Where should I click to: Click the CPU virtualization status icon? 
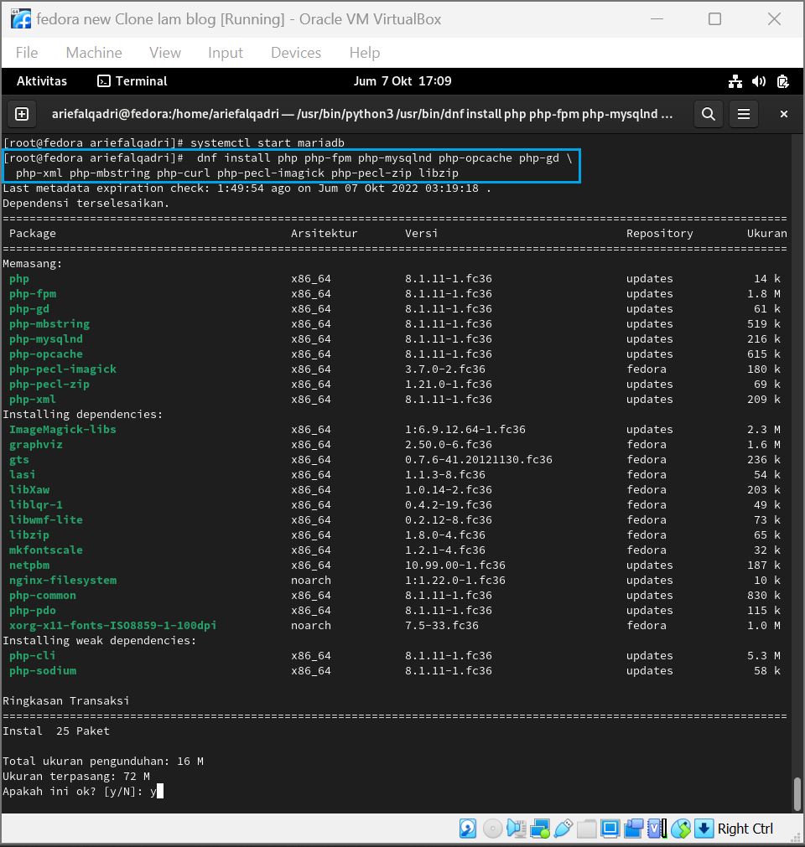click(657, 828)
